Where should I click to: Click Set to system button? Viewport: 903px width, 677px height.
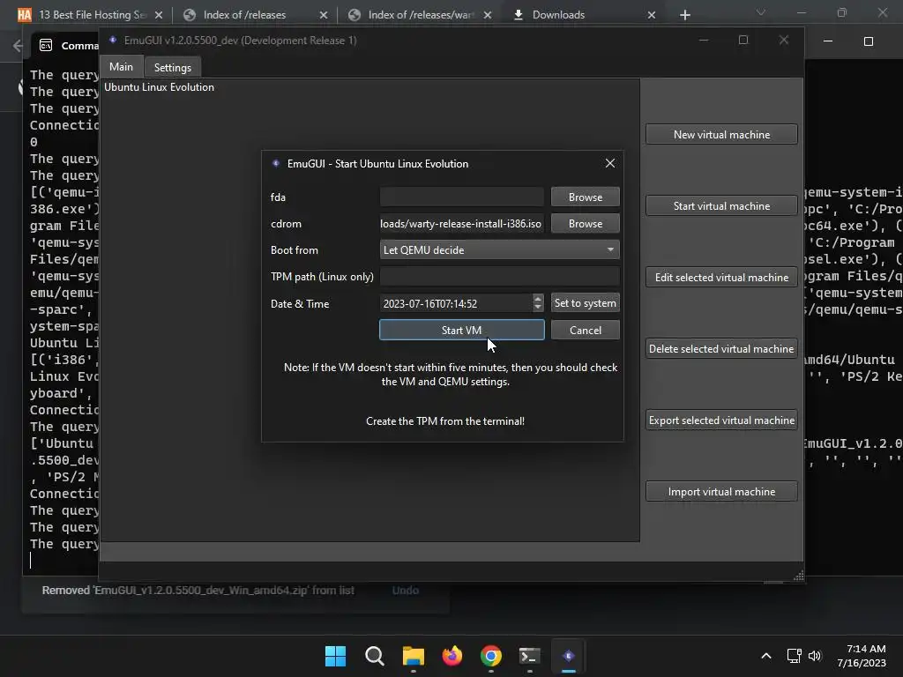tap(586, 303)
